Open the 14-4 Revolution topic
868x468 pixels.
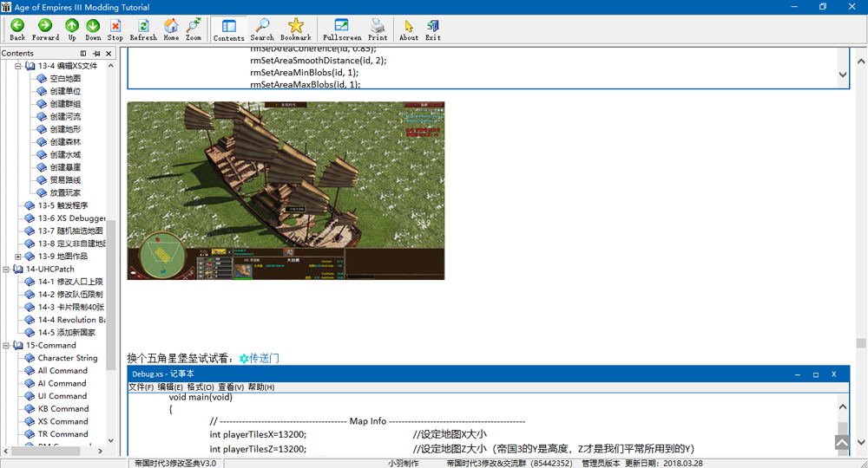[71, 320]
